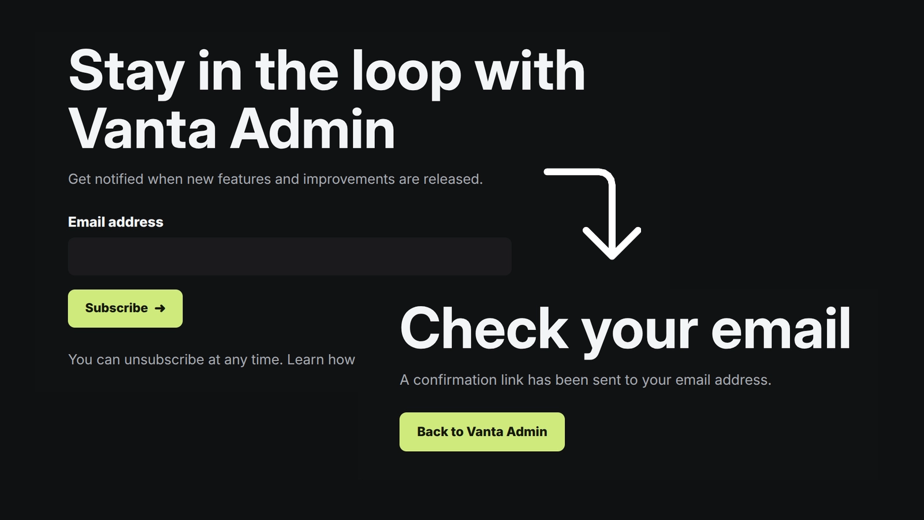Click the Back to Vanta Admin button
The height and width of the screenshot is (520, 924).
pyautogui.click(x=482, y=432)
